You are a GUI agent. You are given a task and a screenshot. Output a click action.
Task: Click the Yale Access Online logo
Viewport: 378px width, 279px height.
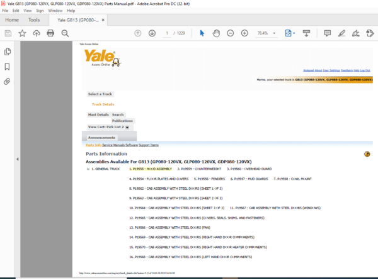tap(102, 58)
